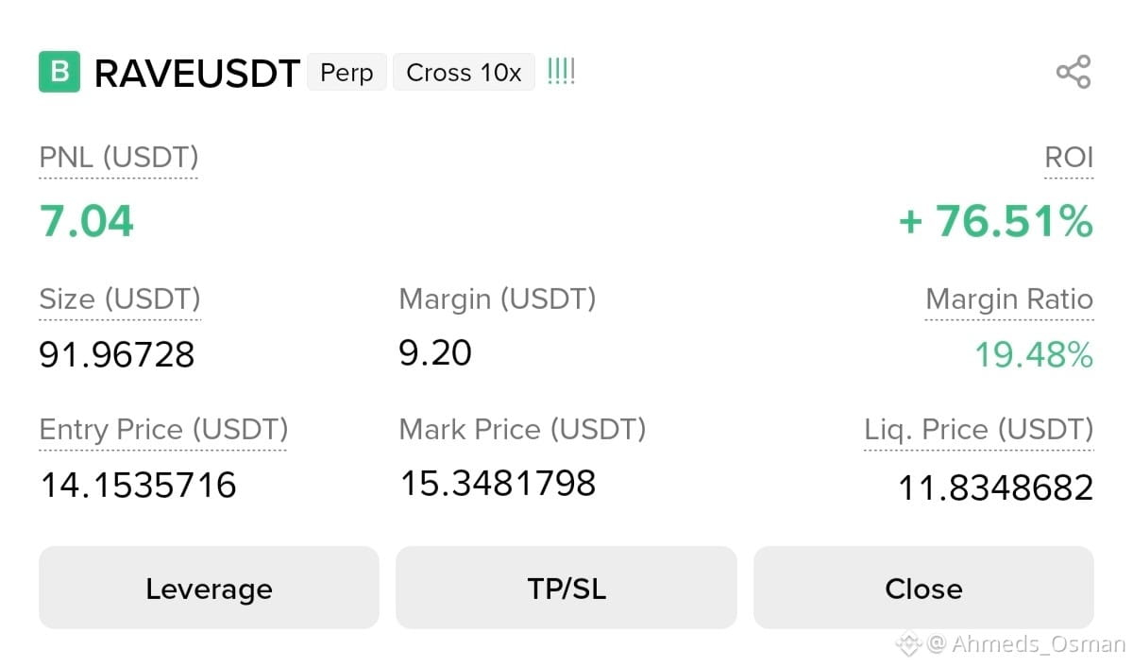The image size is (1133, 667).
Task: Open the TP/SL settings
Action: click(566, 588)
